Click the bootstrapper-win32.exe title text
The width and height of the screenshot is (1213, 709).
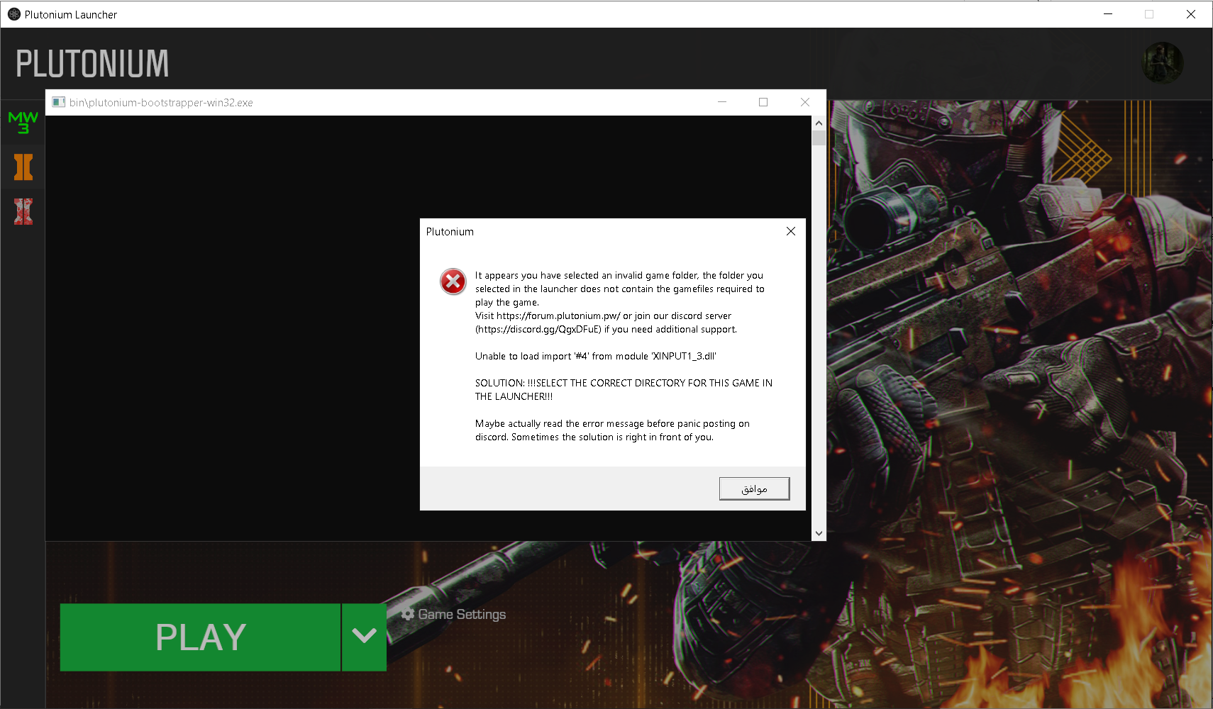(161, 103)
